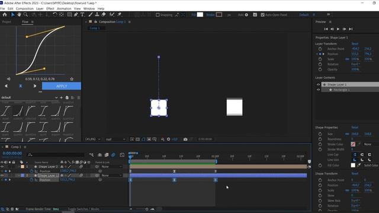Viewport: 379px width, 213px height.
Task: Open the viewer magnification ratio dropdown
Action: [93, 140]
